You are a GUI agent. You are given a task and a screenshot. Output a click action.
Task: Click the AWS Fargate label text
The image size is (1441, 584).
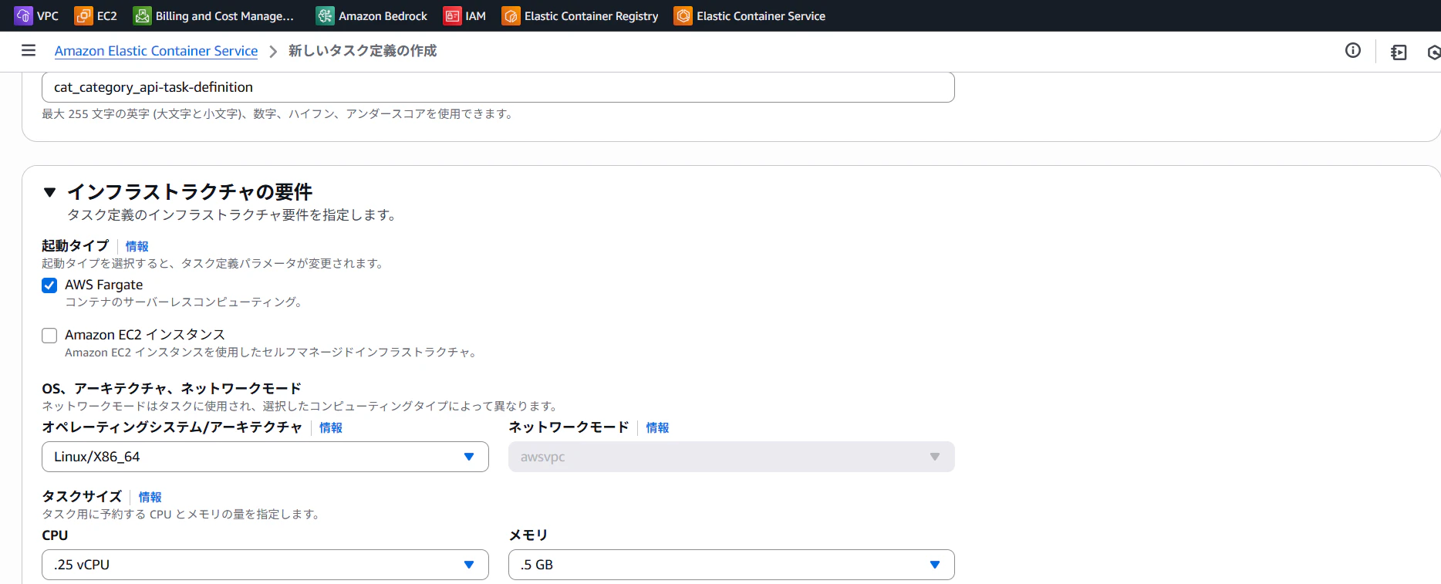pyautogui.click(x=104, y=285)
